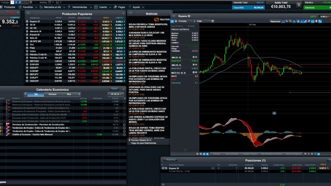Click the Editar button in Calendario Económico
331x186 pixels.
(114, 89)
